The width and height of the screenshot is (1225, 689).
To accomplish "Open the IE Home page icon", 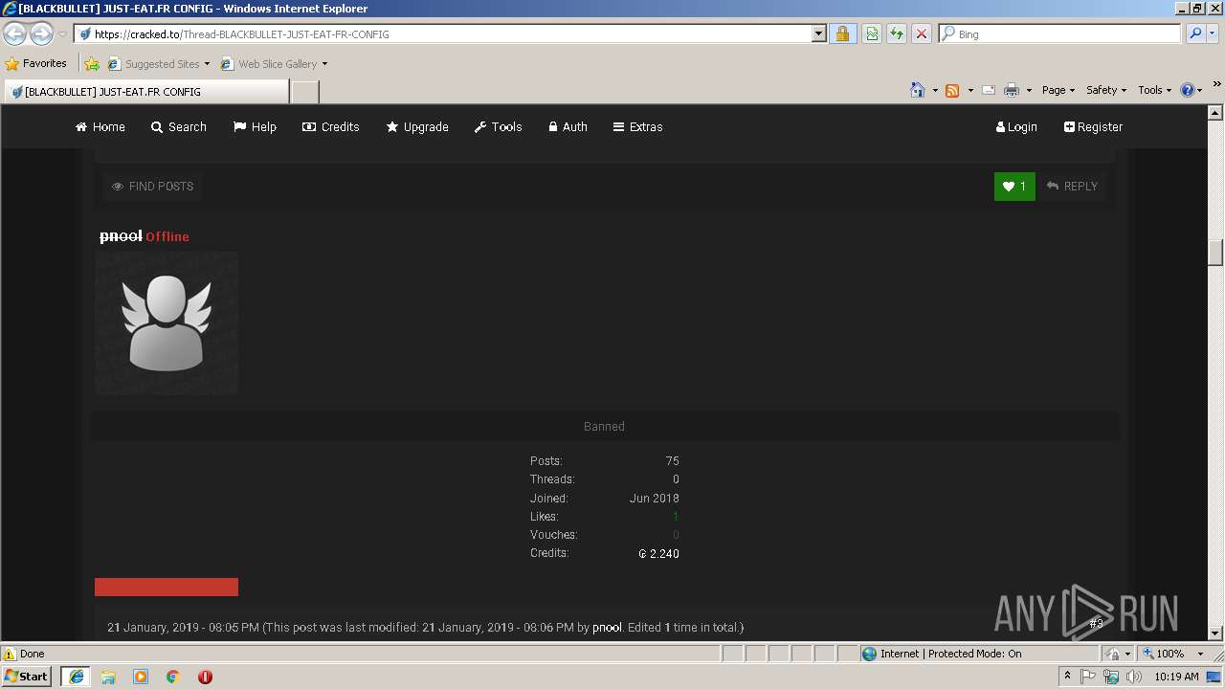I will pyautogui.click(x=918, y=90).
